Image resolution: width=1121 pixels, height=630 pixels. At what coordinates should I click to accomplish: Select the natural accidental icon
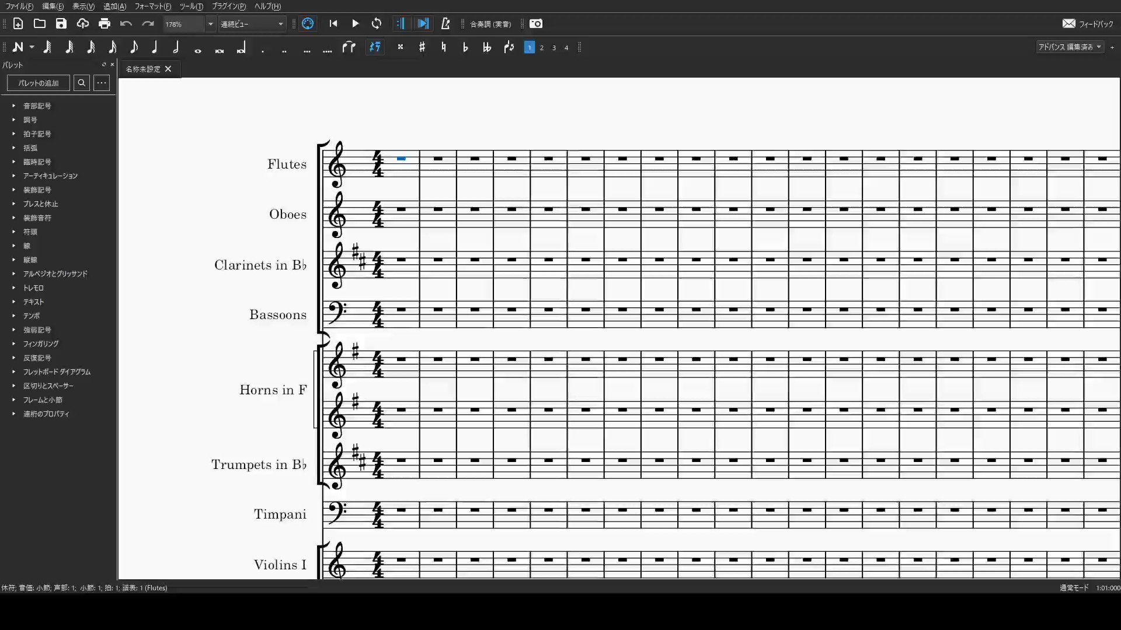[x=444, y=47]
